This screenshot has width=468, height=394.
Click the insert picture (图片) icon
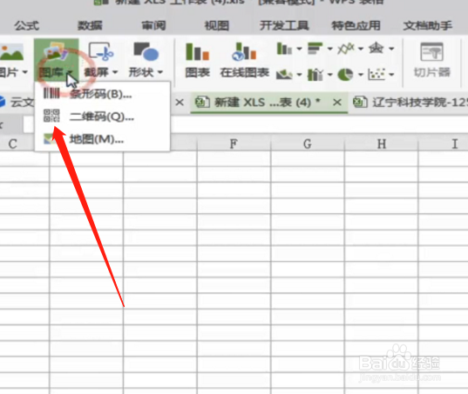click(x=11, y=52)
